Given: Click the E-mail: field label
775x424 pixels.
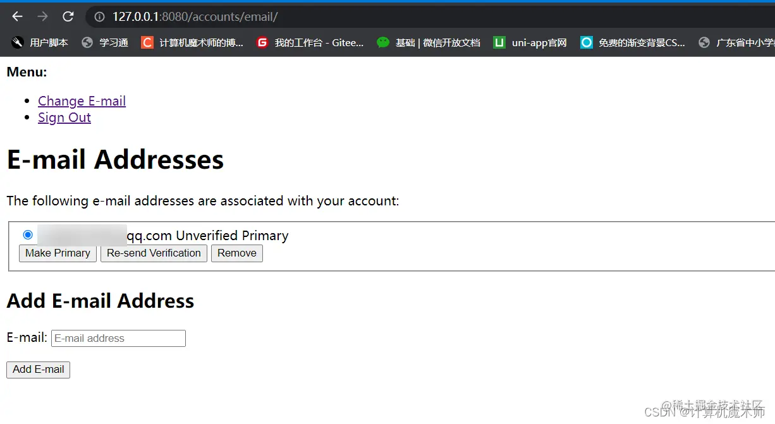Looking at the screenshot, I should [27, 337].
